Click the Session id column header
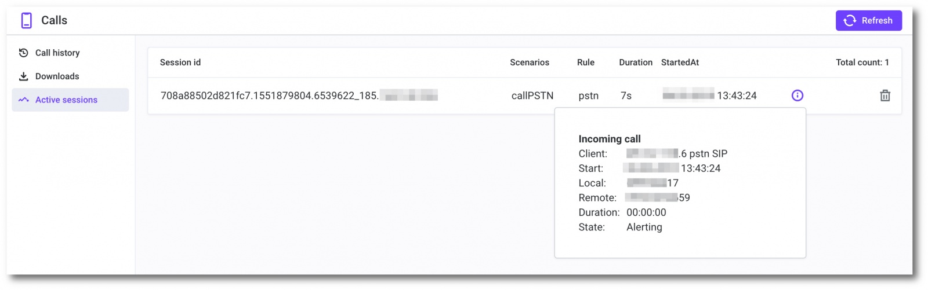928x290 pixels. [180, 63]
